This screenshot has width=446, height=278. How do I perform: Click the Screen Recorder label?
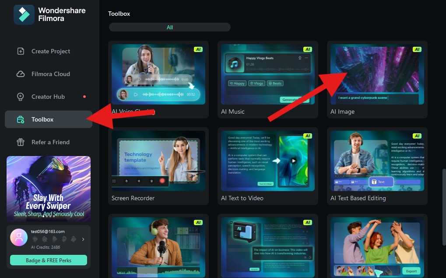pos(133,198)
